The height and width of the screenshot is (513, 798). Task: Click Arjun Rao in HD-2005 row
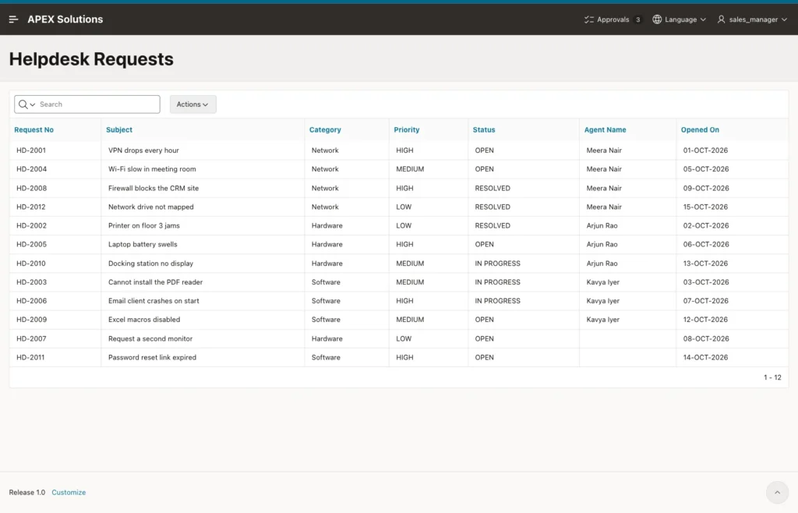[602, 244]
